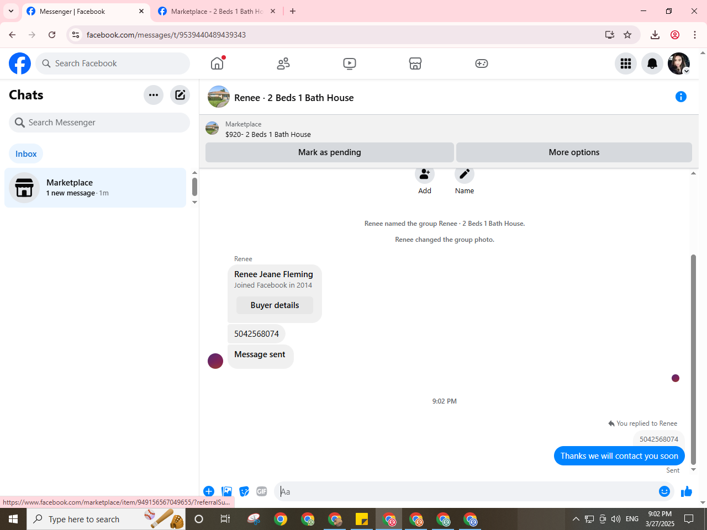This screenshot has width=707, height=530.
Task: Click the Windows taskbar search box
Action: (106, 519)
